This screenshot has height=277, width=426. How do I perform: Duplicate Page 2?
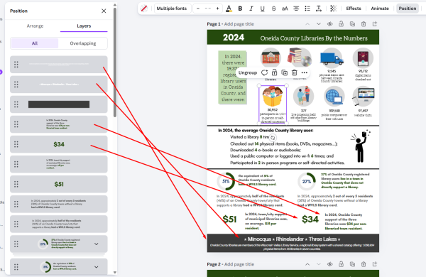(352, 264)
